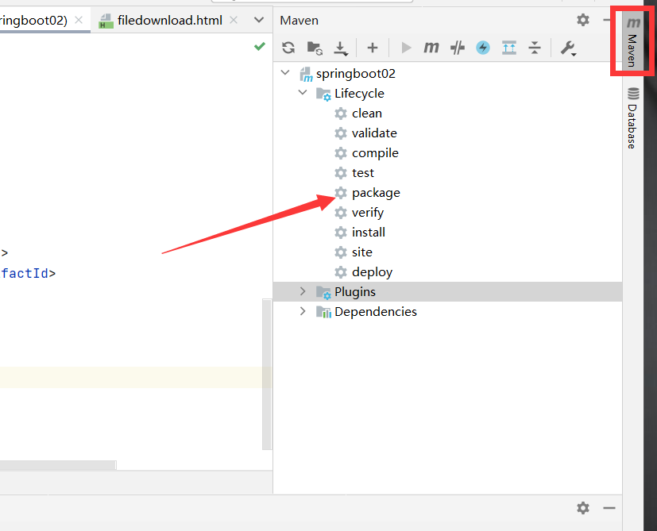Collapse the Lifecycle tree node

[303, 93]
